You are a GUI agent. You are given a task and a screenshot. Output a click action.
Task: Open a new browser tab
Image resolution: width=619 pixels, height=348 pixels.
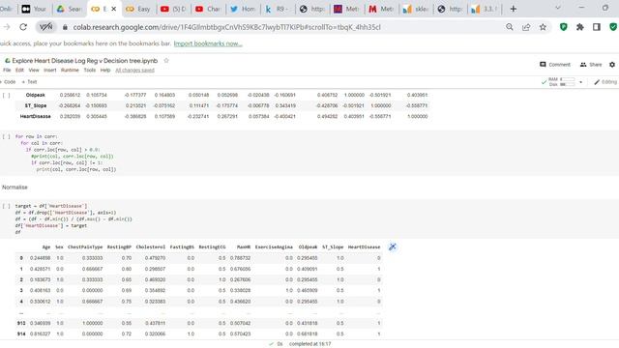pyautogui.click(x=514, y=9)
